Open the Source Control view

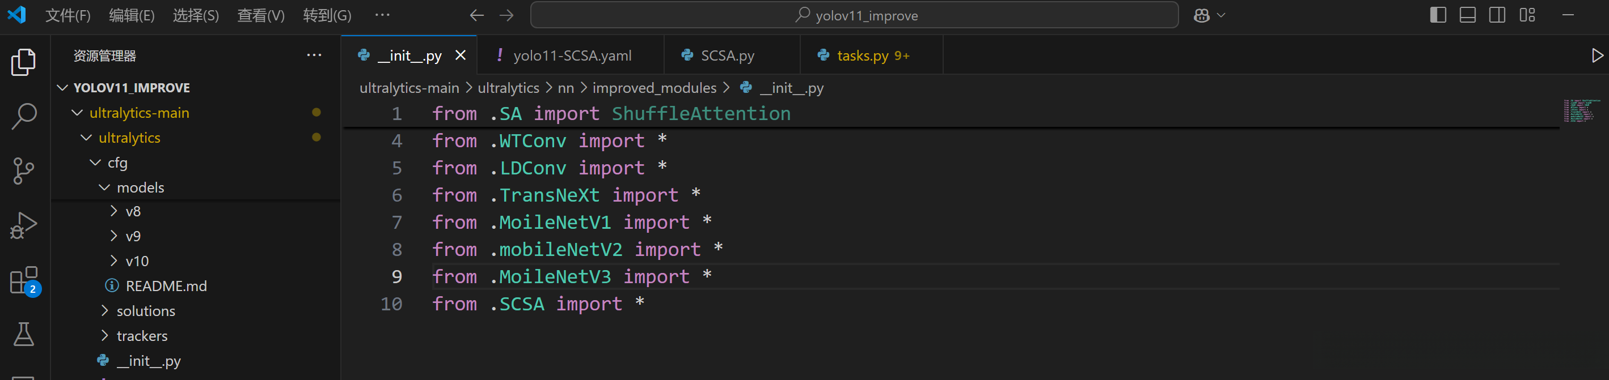point(24,170)
